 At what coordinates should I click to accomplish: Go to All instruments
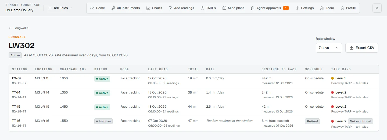126,8
